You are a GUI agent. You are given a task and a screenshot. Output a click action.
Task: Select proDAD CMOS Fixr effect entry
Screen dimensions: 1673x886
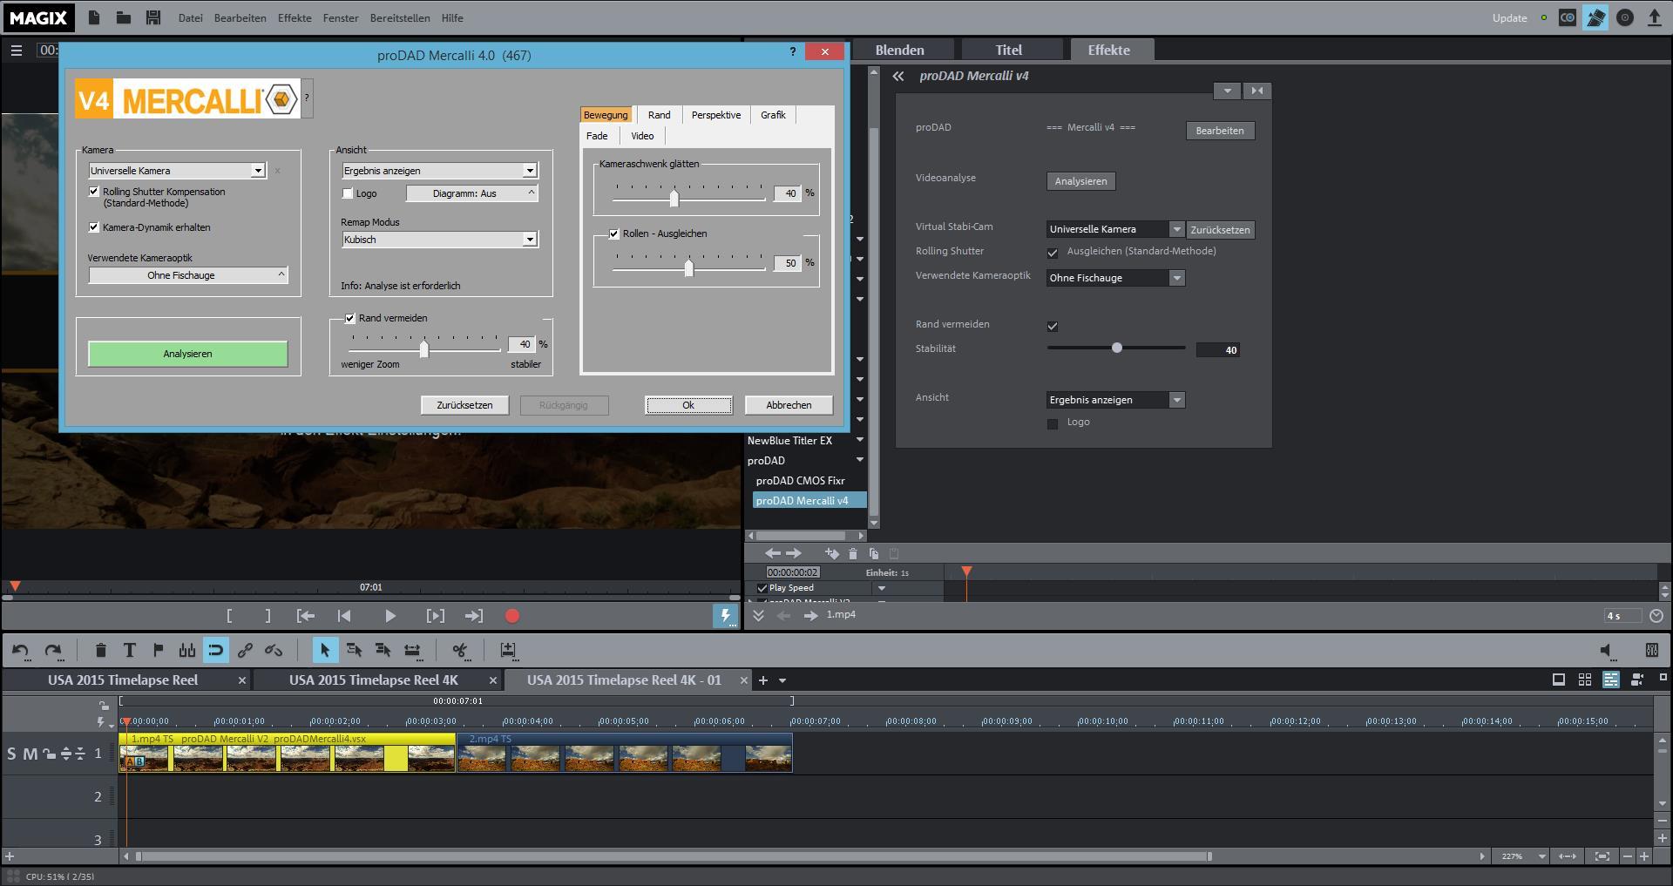[800, 481]
